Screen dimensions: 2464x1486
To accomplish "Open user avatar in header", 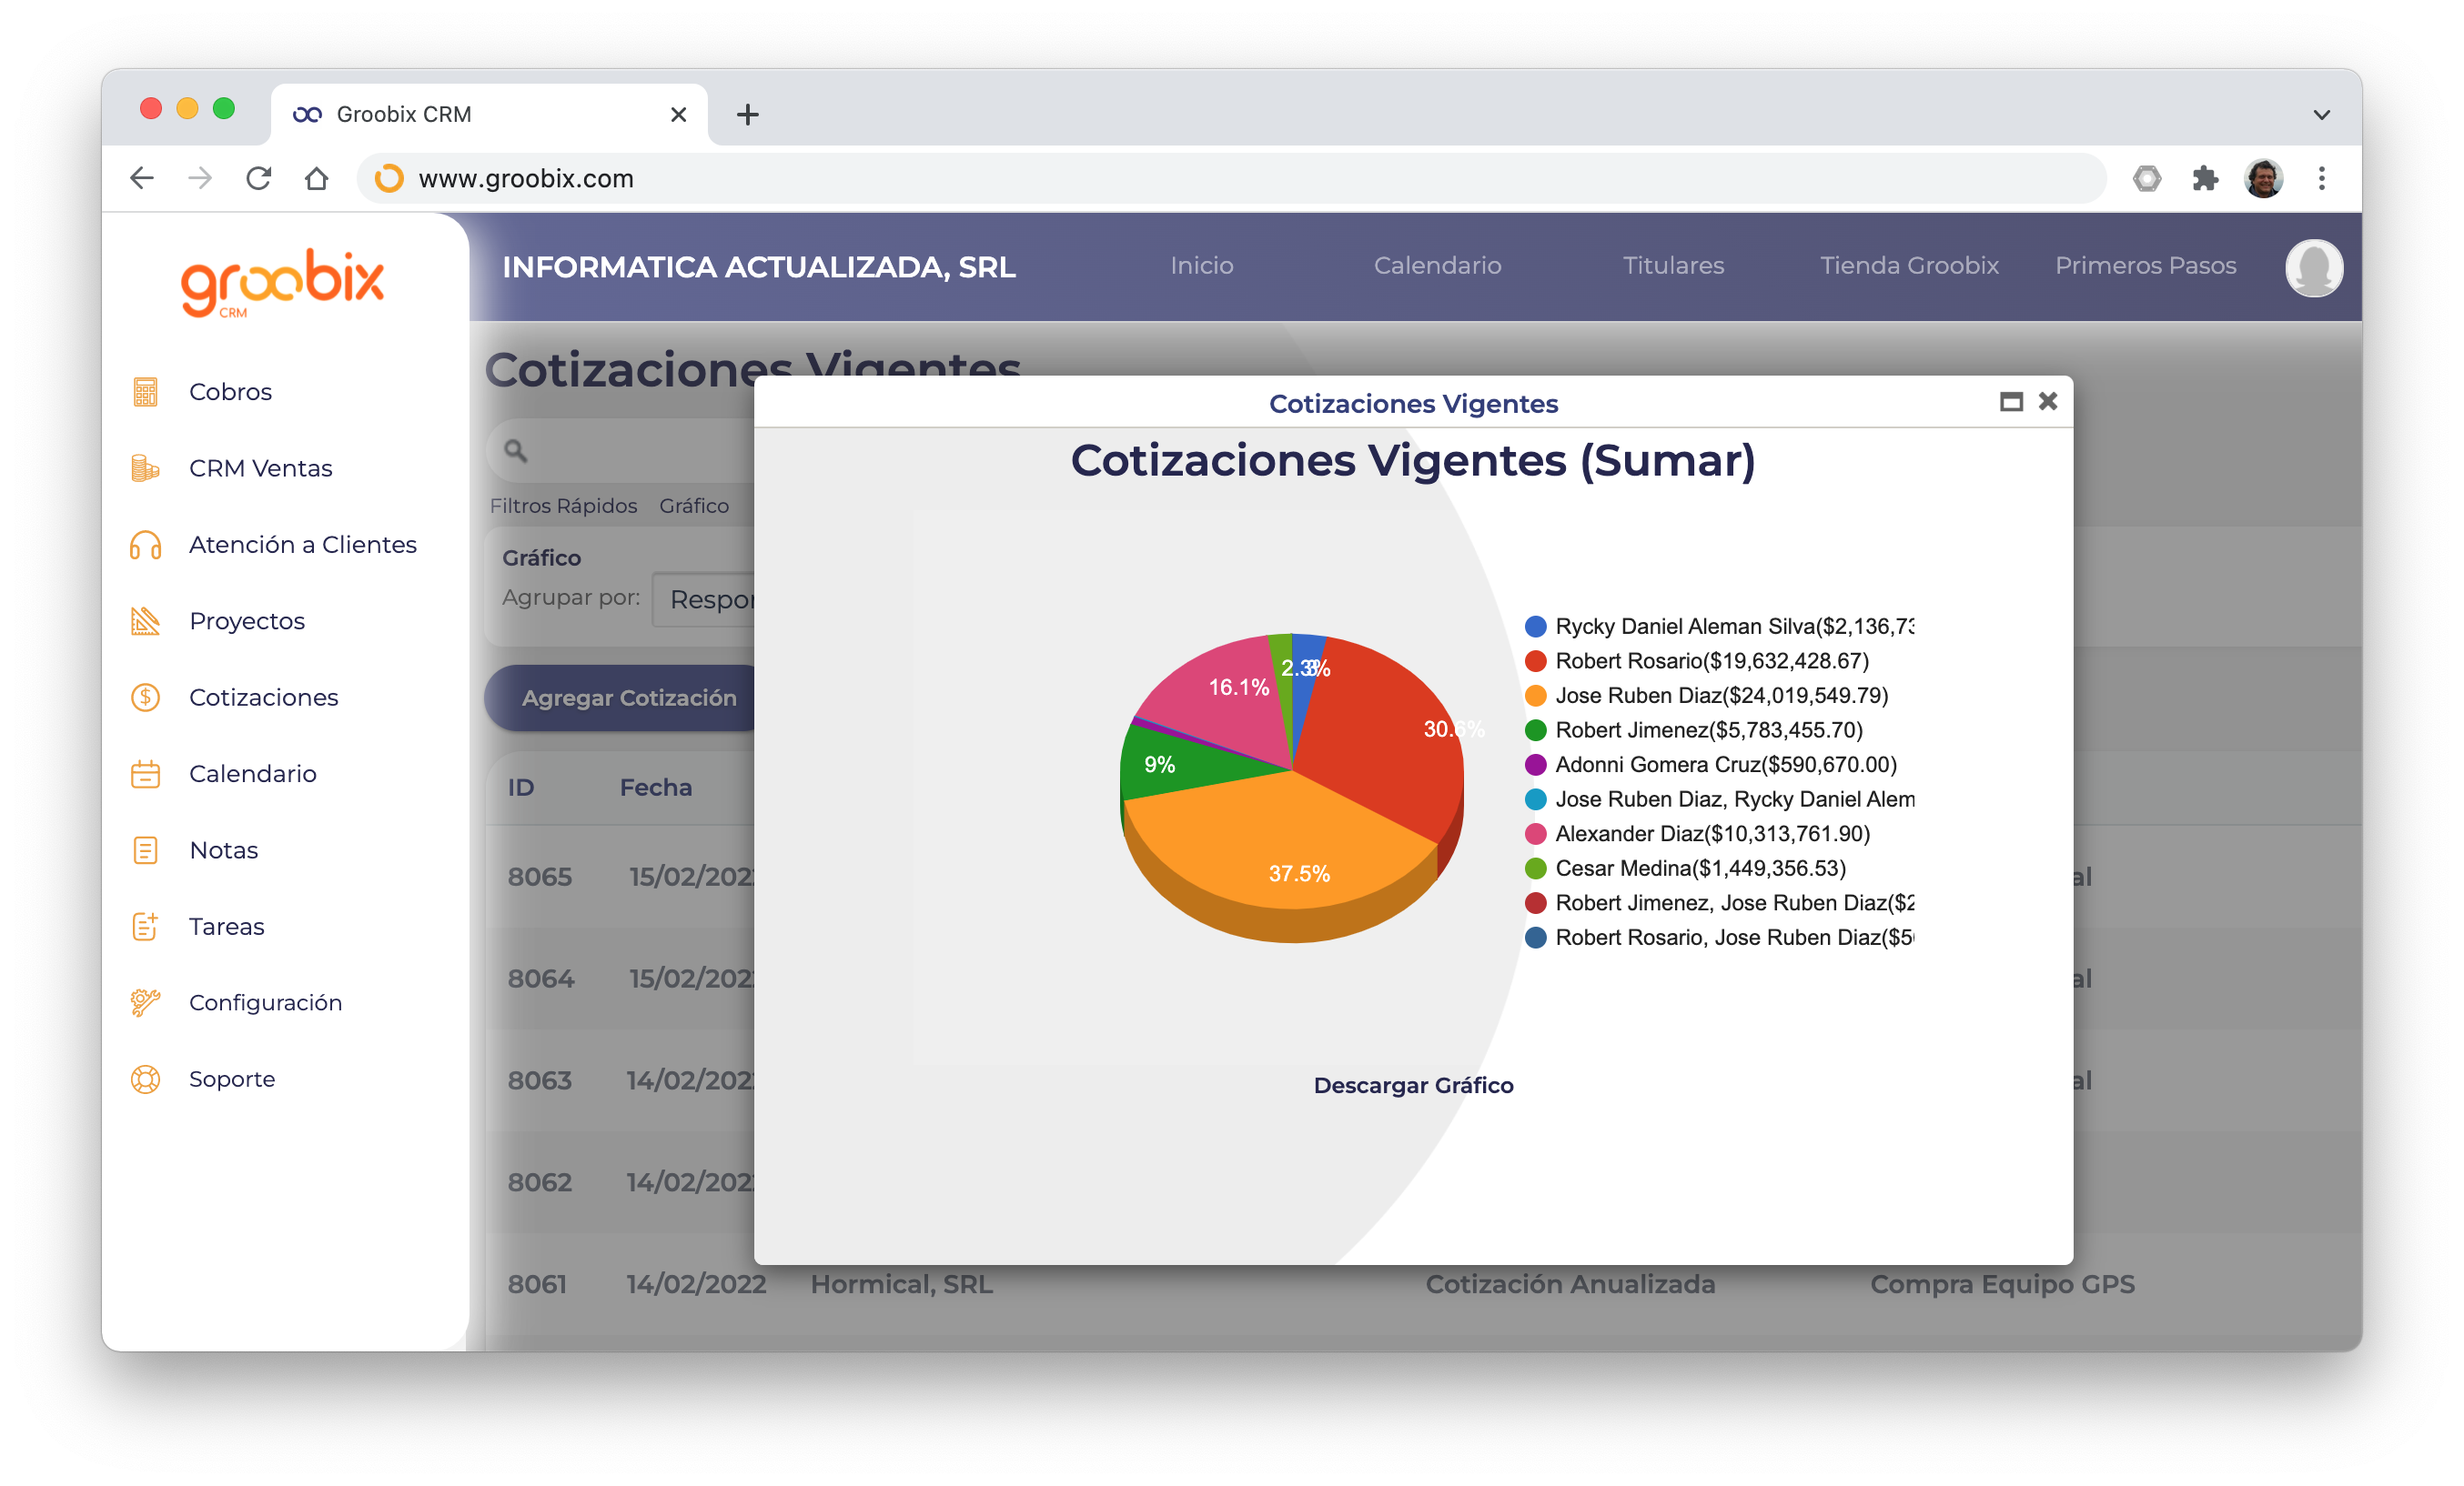I will click(x=2314, y=266).
